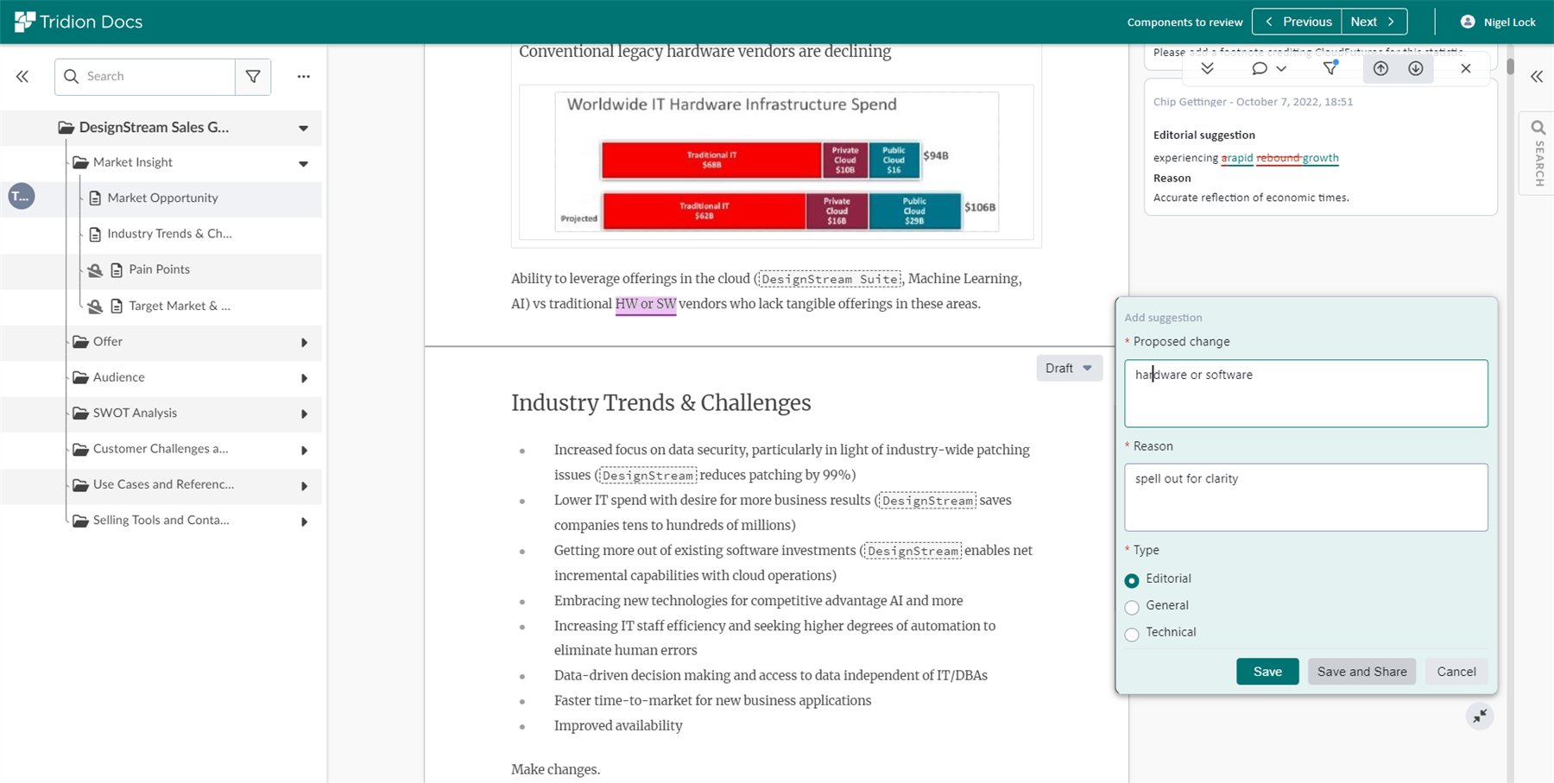Go to next comment with down arrow

(x=1416, y=68)
